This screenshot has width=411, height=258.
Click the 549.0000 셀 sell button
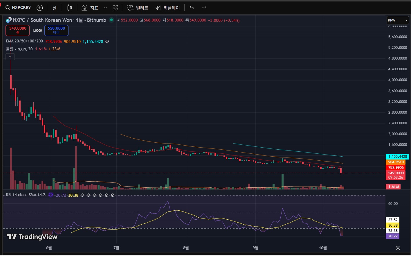[x=17, y=30]
